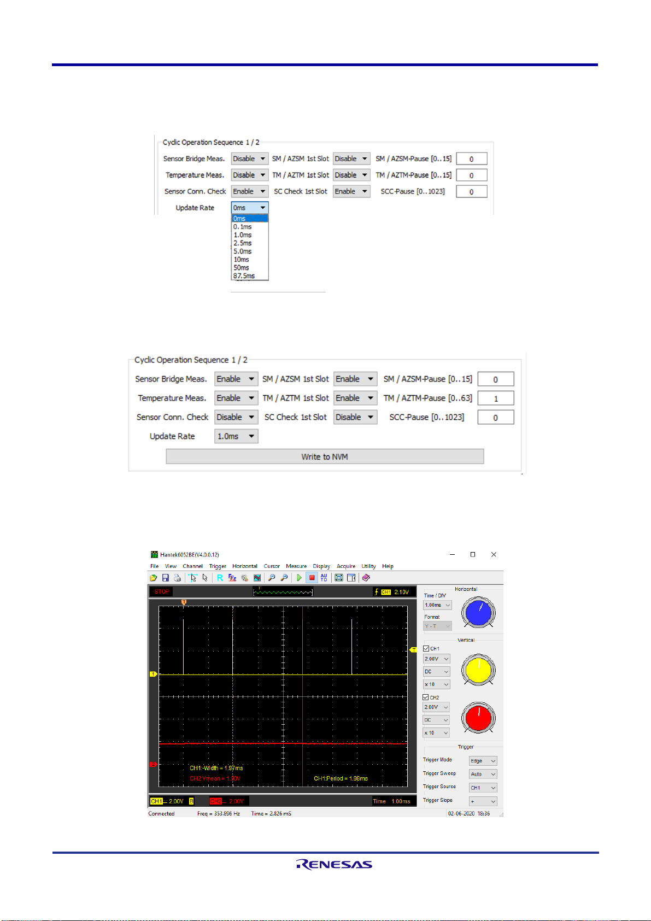Click the red CH2 level marker on the grid's left edge

[154, 764]
